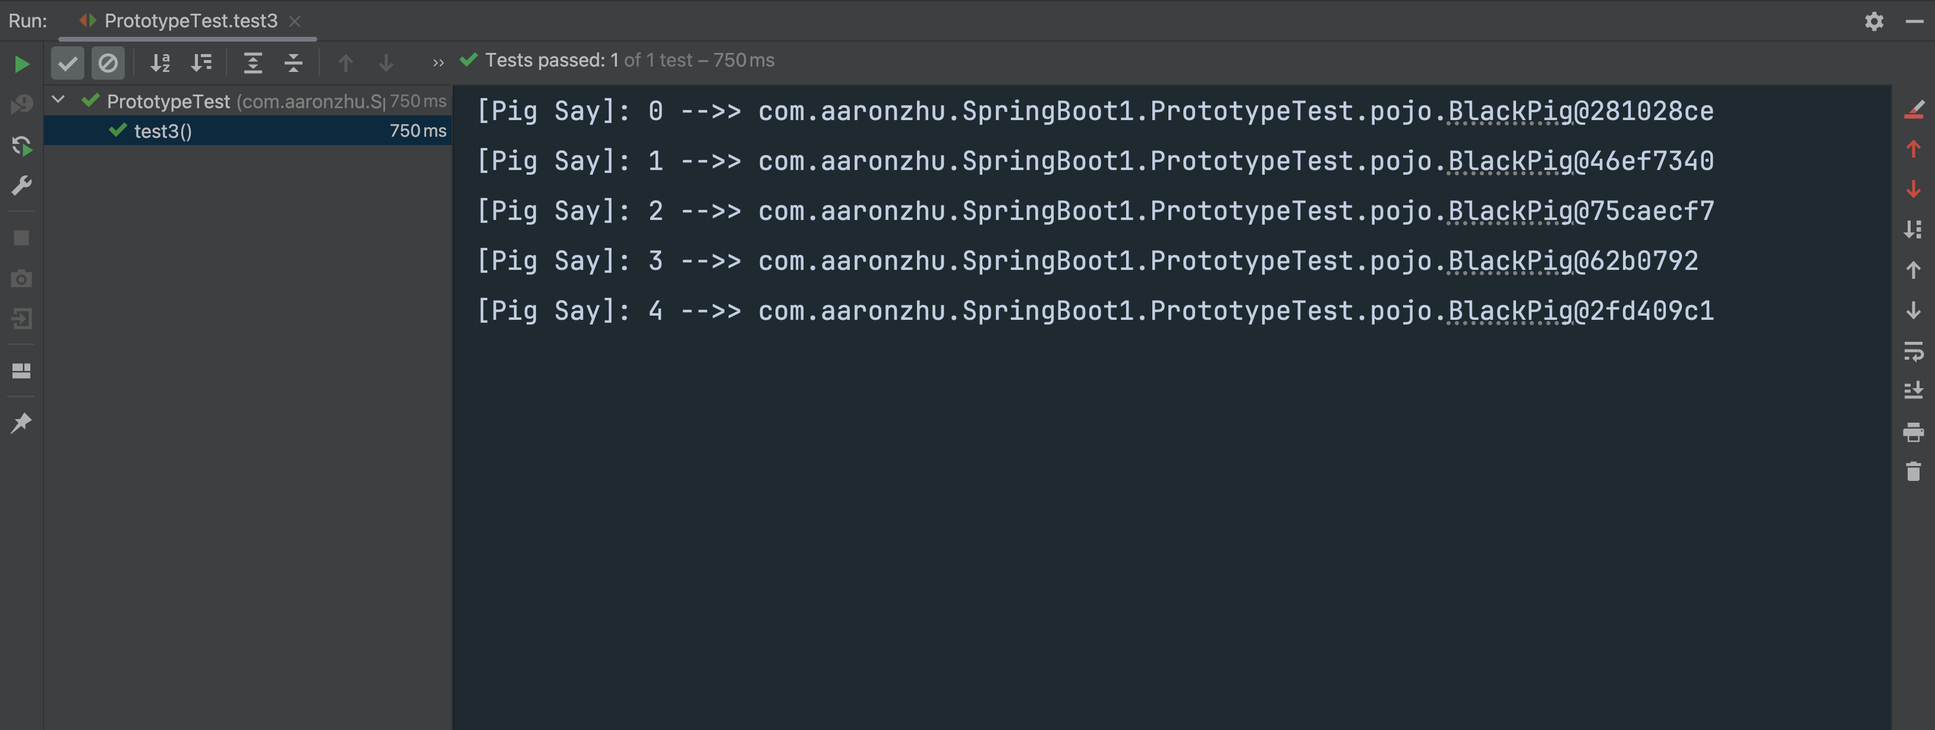Open the Run tool window settings gear
This screenshot has width=1935, height=730.
tap(1874, 21)
